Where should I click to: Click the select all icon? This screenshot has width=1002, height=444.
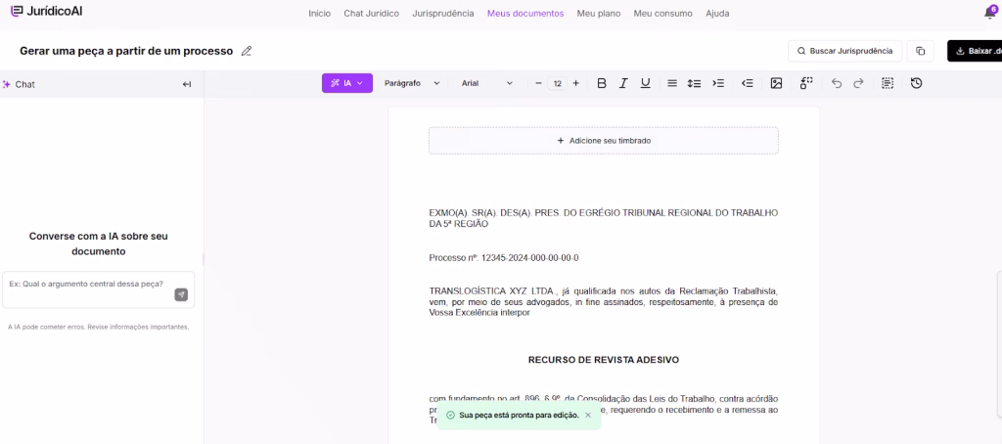887,83
